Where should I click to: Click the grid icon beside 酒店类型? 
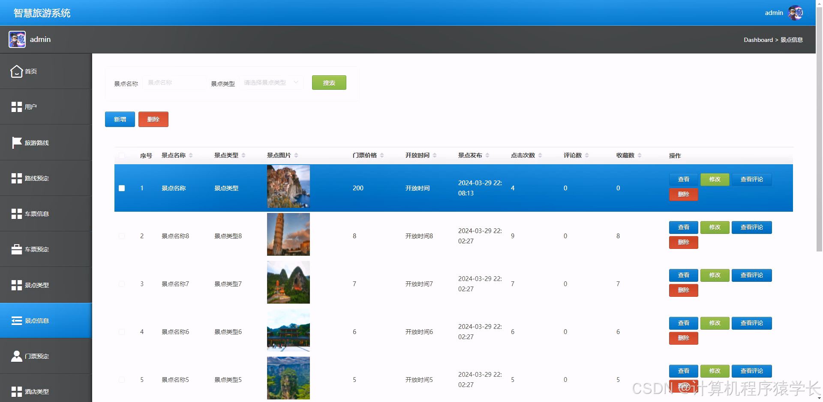click(x=16, y=392)
